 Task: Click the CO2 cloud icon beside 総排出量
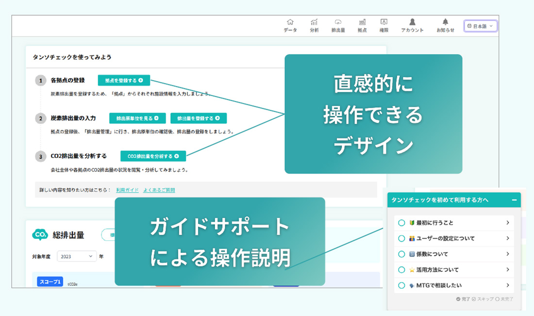40,234
